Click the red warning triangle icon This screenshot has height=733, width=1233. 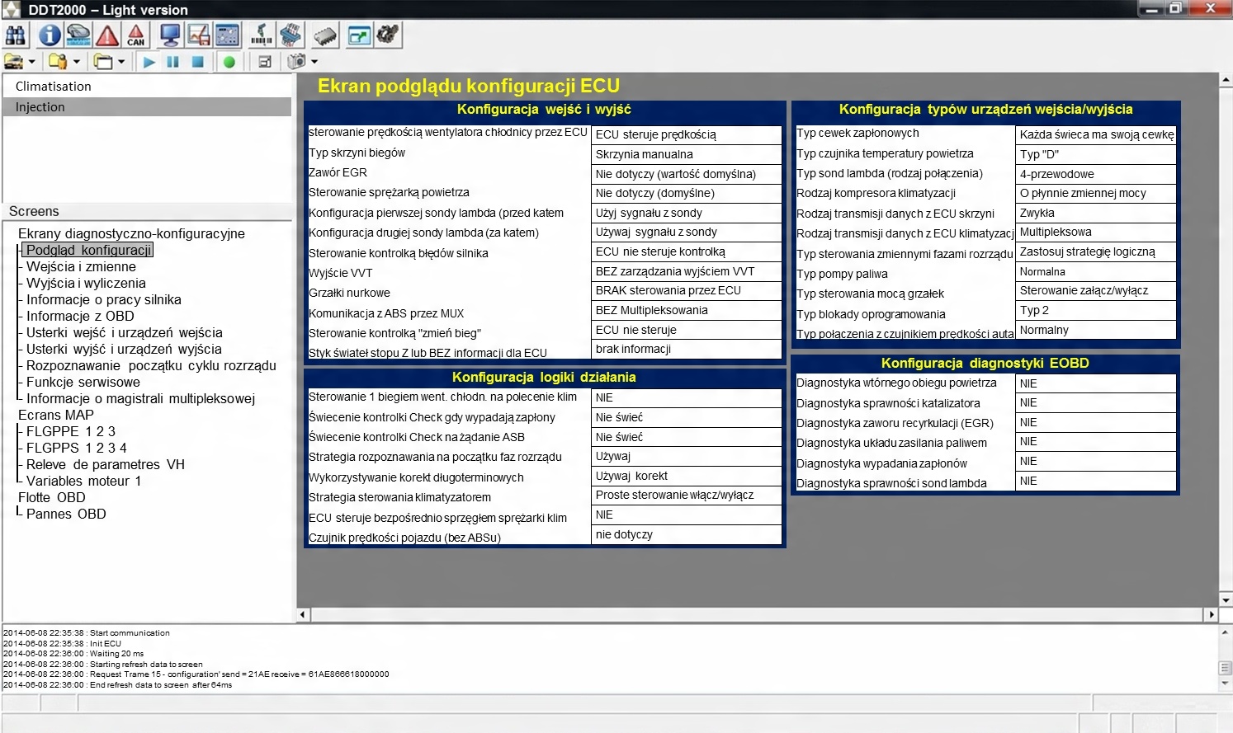point(106,35)
